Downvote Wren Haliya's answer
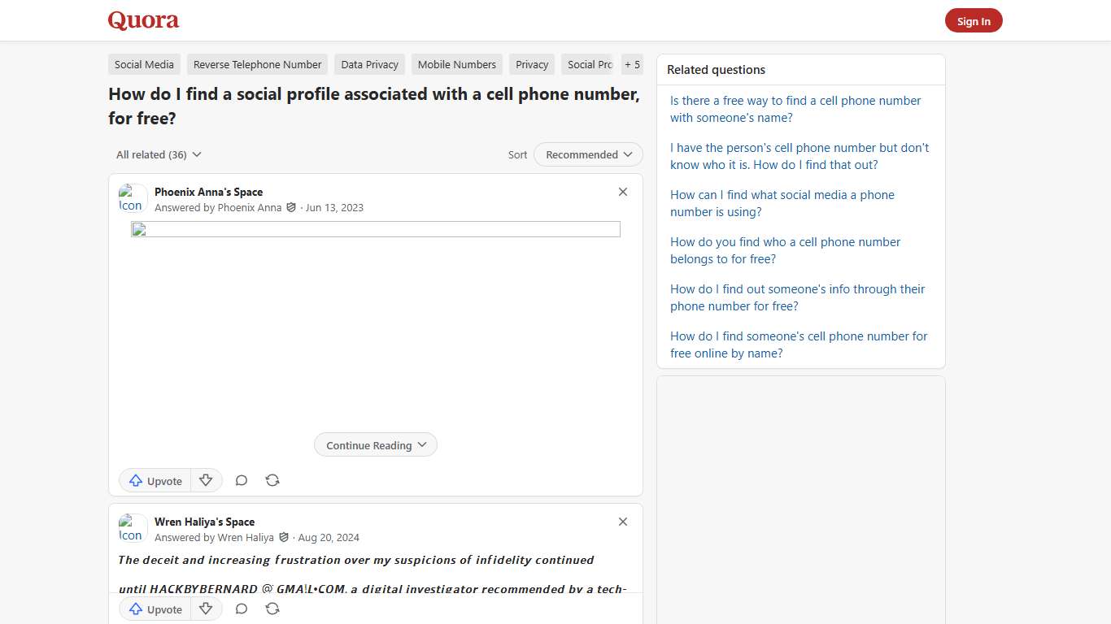The height and width of the screenshot is (624, 1111). tap(207, 609)
